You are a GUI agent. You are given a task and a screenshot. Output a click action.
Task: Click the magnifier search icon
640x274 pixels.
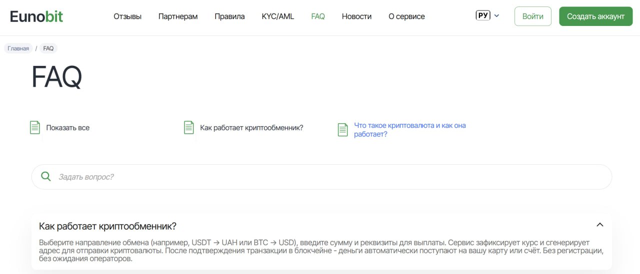pyautogui.click(x=46, y=176)
